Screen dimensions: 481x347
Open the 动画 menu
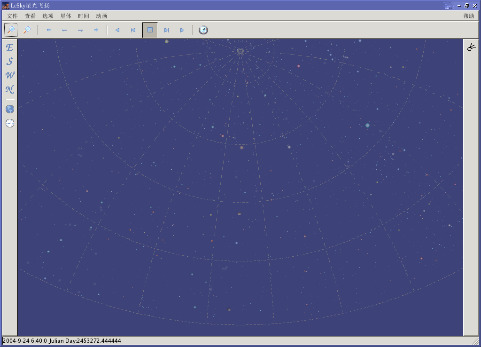pos(101,16)
